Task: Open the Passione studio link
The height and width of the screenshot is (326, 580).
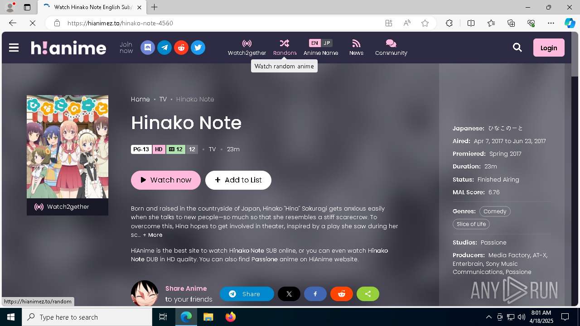Action: tap(493, 243)
